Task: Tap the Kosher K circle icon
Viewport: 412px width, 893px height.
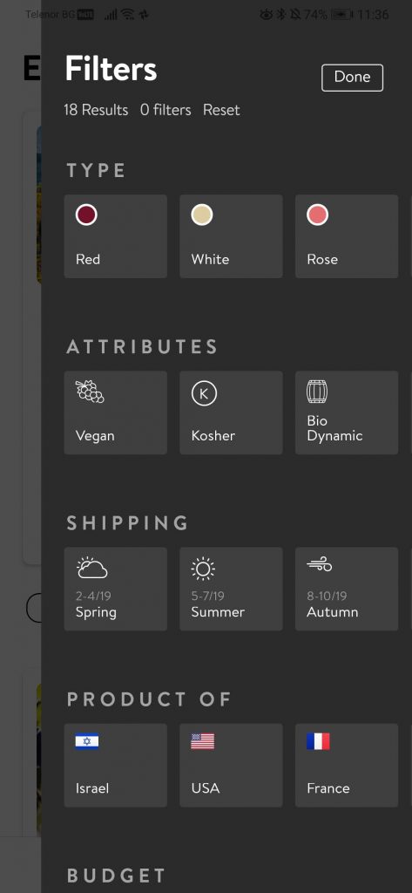Action: 204,393
